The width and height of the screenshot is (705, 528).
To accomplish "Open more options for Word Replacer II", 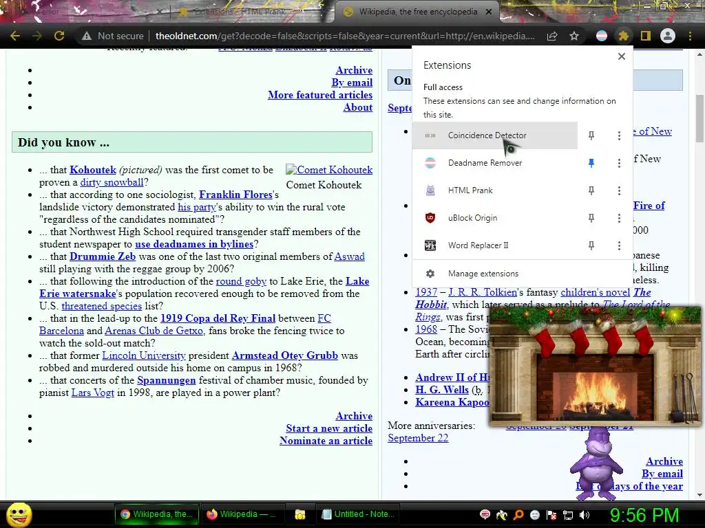I will 619,245.
